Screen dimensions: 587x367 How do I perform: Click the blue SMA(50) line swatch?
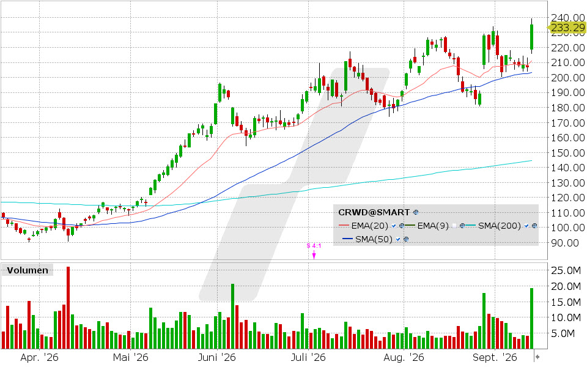[347, 239]
